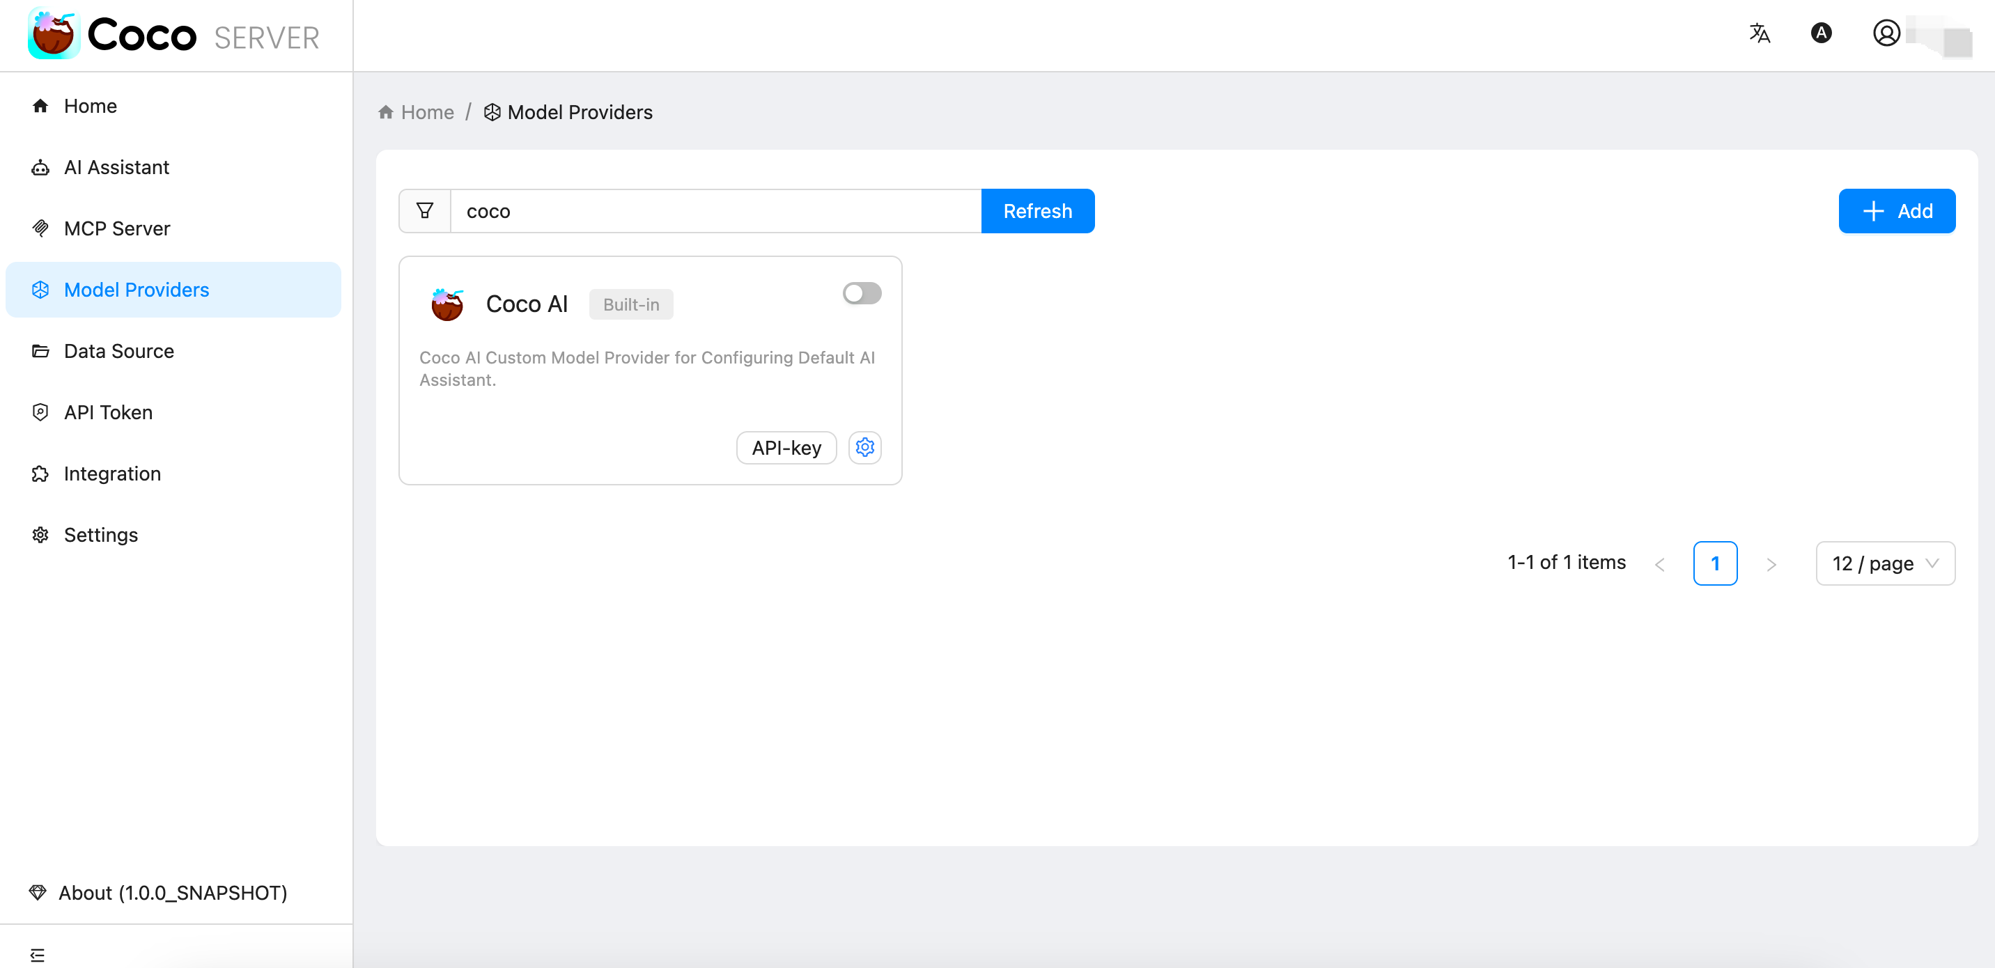The height and width of the screenshot is (968, 1995).
Task: Click the Built-in tag
Action: (631, 304)
